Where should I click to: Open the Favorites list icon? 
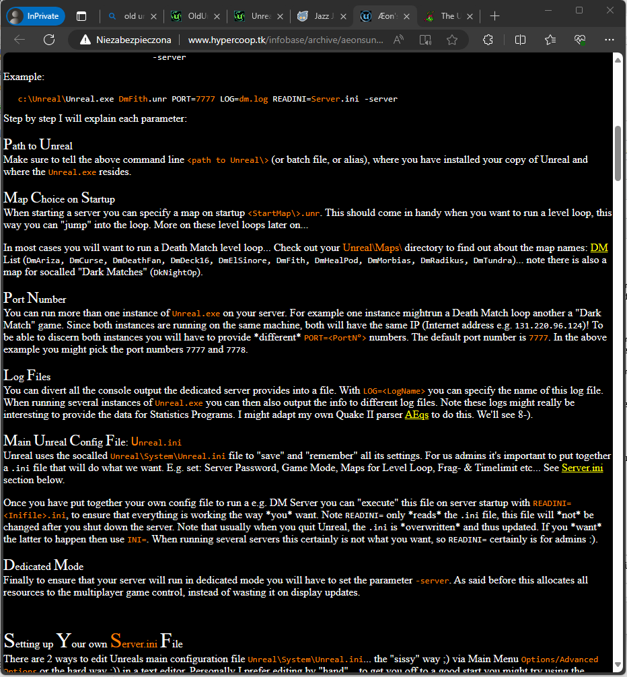550,40
